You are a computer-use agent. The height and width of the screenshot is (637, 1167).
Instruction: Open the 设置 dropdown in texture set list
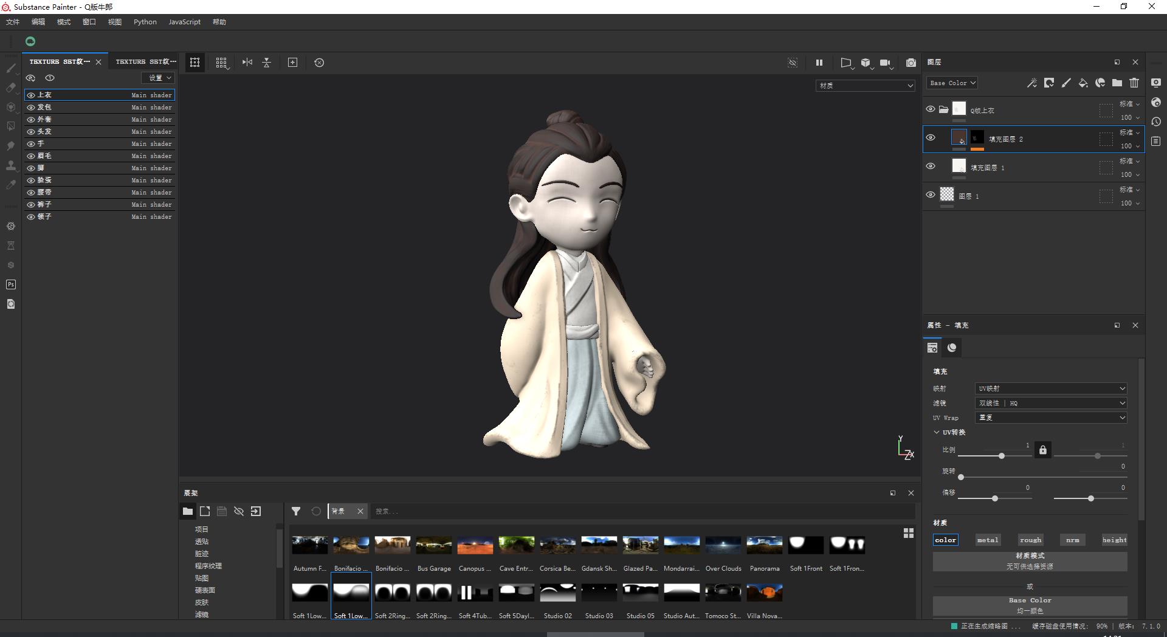[x=158, y=78]
